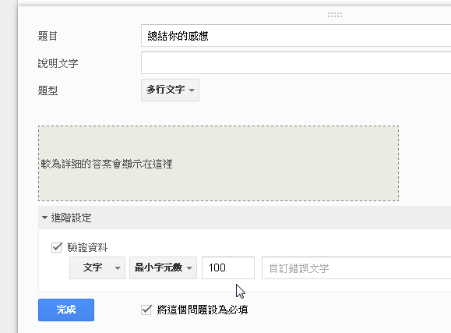Click the small arrow on 最小字元數 dropdown
This screenshot has height=333, width=451.
tap(189, 268)
